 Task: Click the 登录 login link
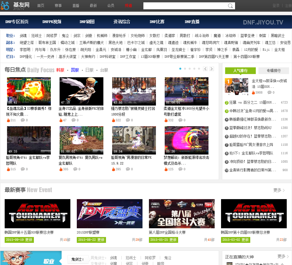tap(276, 6)
